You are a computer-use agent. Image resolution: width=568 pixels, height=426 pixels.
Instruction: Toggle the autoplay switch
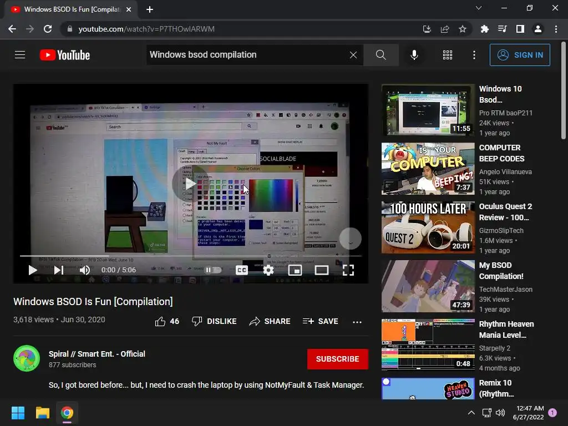click(x=214, y=270)
